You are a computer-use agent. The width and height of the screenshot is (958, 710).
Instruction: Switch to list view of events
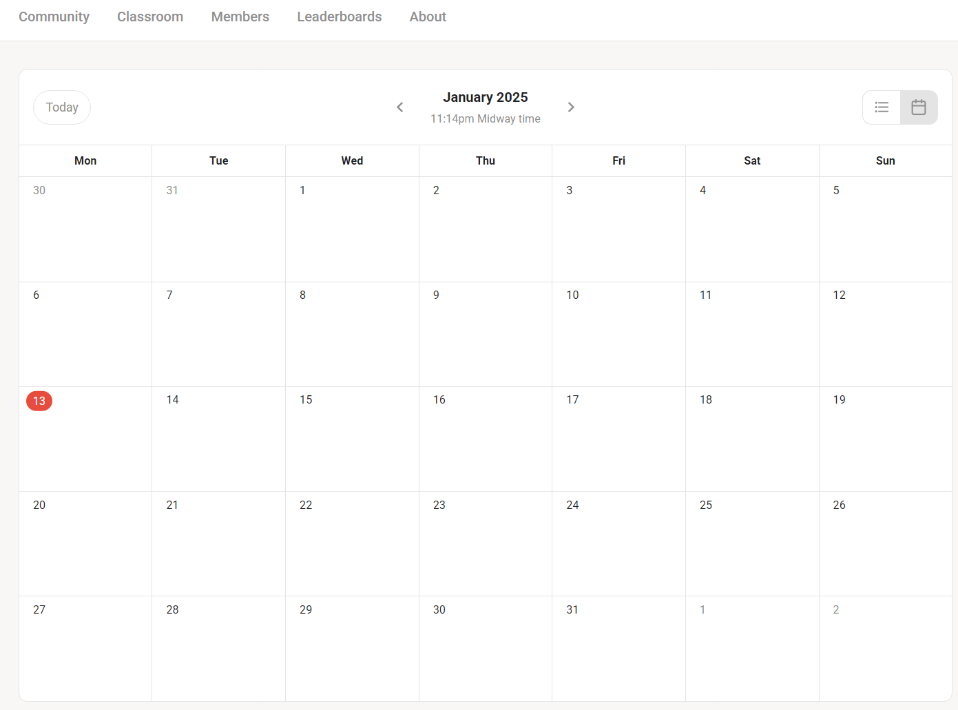pyautogui.click(x=882, y=107)
